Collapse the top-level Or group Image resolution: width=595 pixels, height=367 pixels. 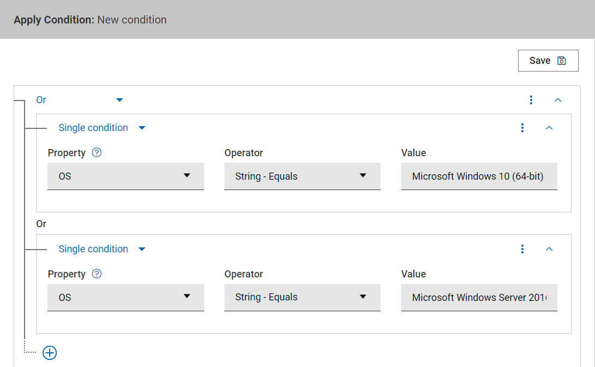pyautogui.click(x=558, y=100)
